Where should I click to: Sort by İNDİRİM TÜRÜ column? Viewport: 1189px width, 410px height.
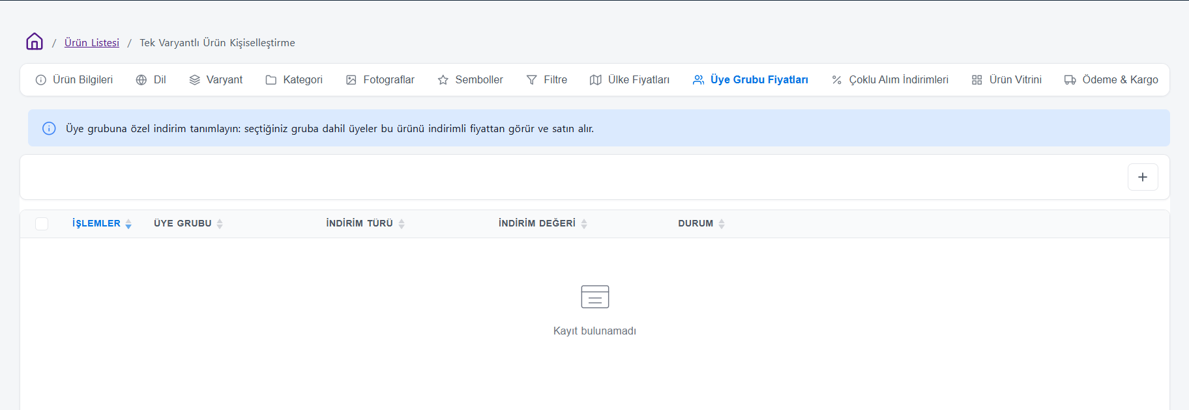pyautogui.click(x=365, y=223)
